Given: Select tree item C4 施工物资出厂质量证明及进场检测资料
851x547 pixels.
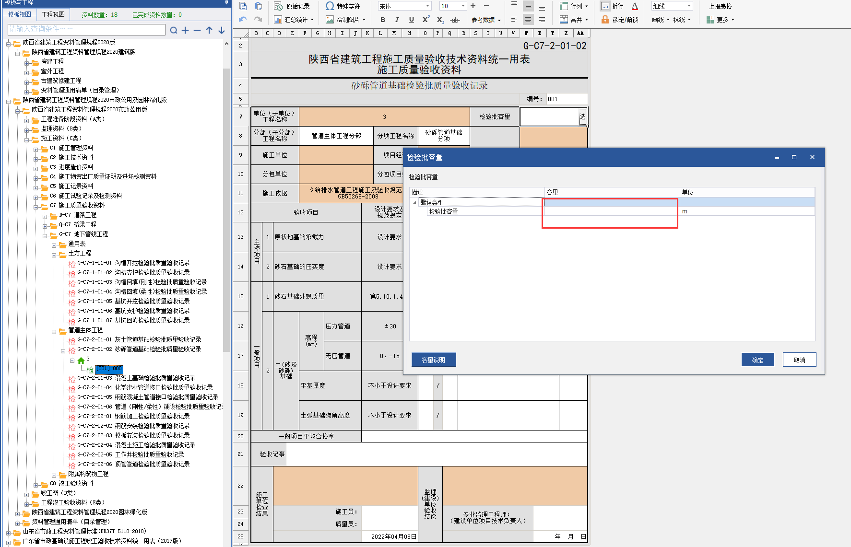Looking at the screenshot, I should tap(103, 177).
